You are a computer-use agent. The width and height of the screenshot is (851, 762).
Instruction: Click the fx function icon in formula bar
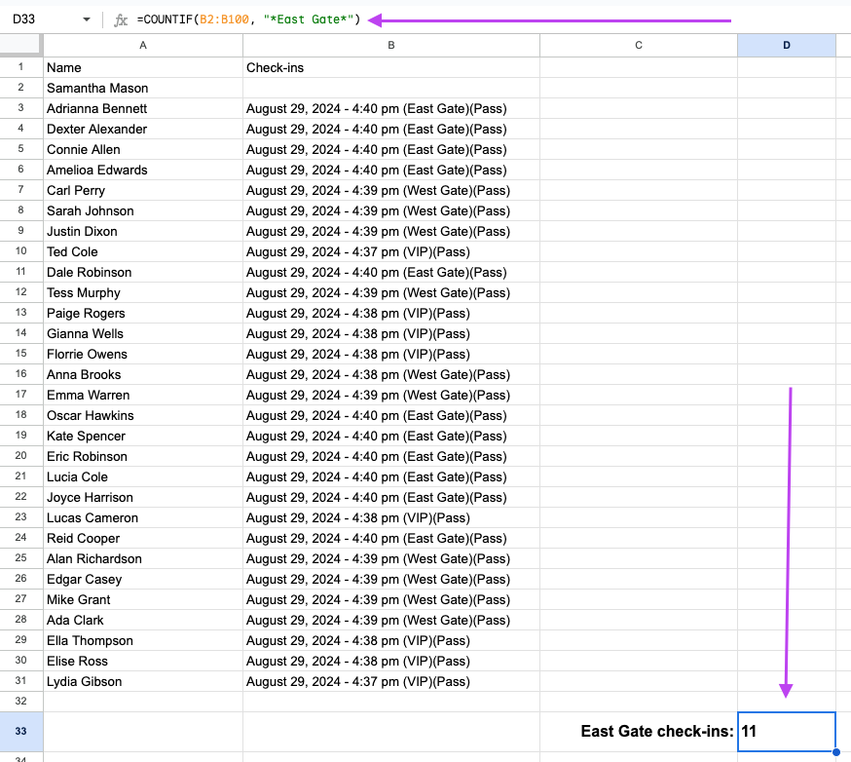coord(121,19)
